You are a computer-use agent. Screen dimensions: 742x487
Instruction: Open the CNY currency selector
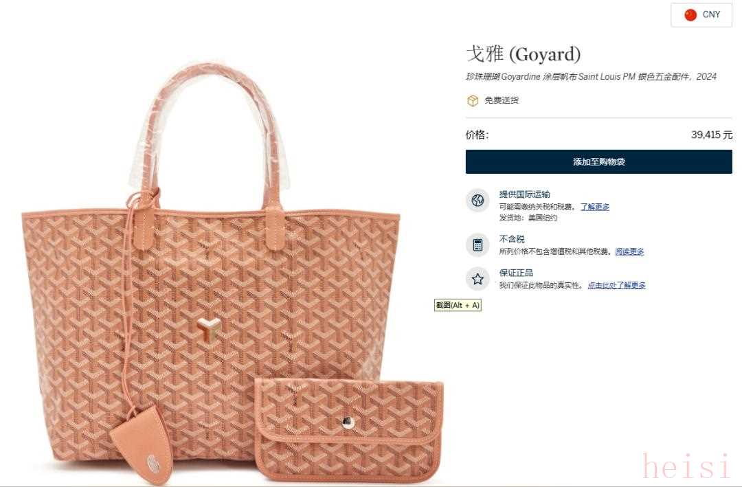point(701,14)
